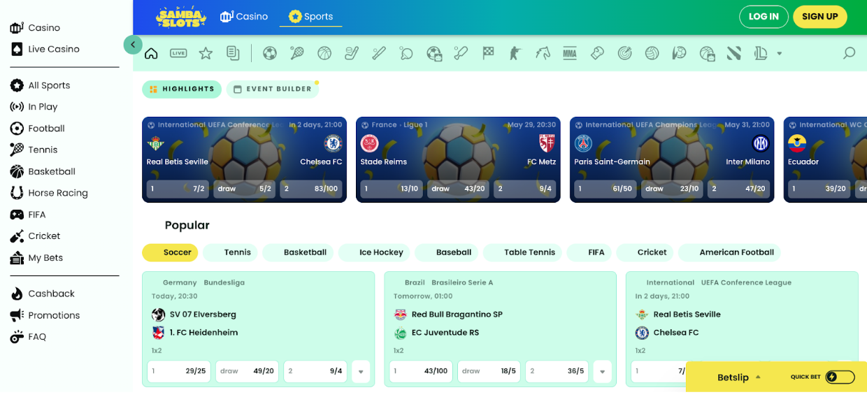867x397 pixels.
Task: Select the MMA icon
Action: click(x=570, y=53)
